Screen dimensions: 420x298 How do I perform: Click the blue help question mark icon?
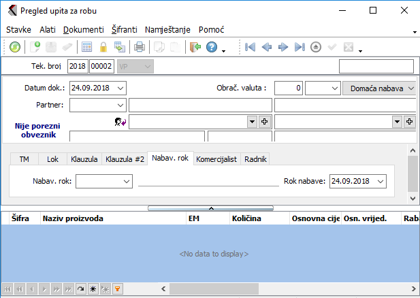(x=211, y=47)
